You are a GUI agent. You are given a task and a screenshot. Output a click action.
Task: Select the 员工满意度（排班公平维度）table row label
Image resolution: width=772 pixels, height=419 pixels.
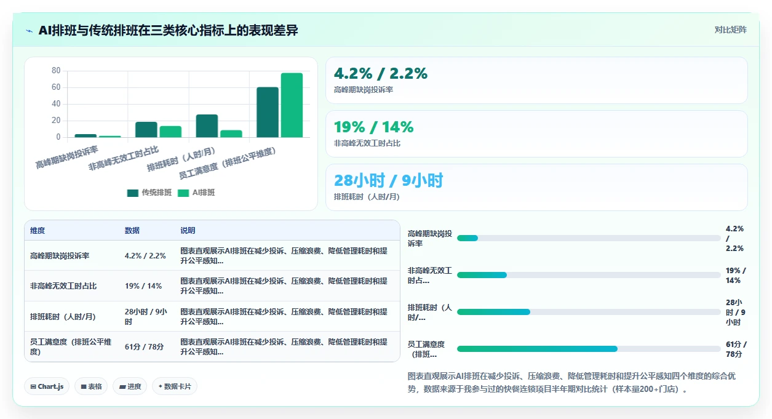(71, 347)
